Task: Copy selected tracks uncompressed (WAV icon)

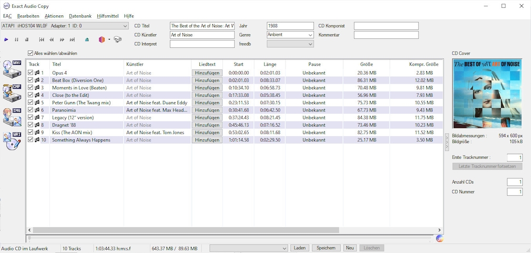Action: 12,69
